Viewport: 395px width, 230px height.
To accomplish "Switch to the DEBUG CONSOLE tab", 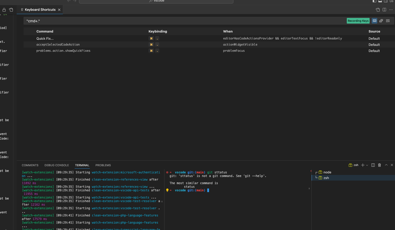I will coord(57,165).
